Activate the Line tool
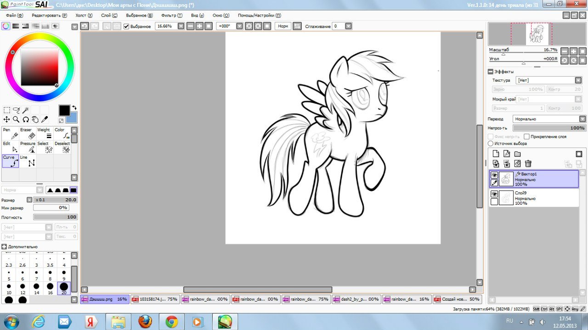 coord(28,161)
